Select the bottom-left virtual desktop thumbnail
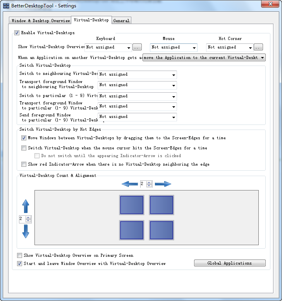This screenshot has width=282, height=301. click(132, 230)
